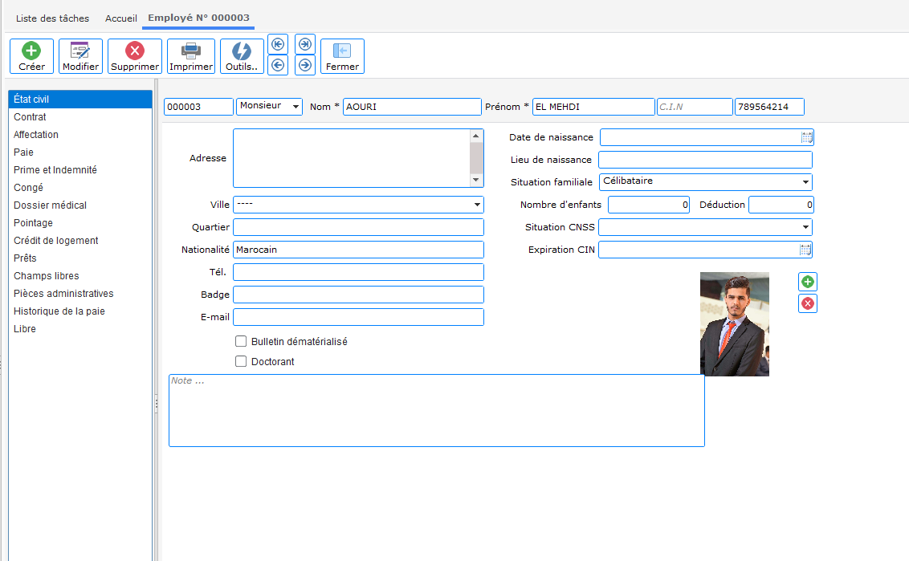Open the Outils tools menu
This screenshot has width=909, height=561.
click(x=242, y=56)
